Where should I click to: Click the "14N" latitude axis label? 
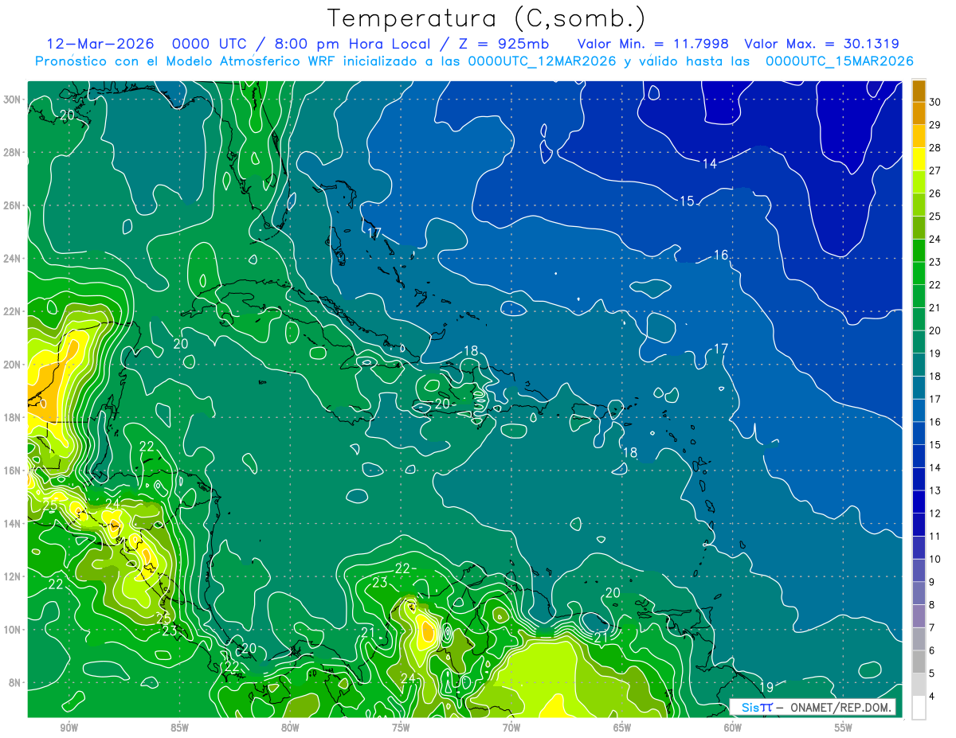click(12, 524)
